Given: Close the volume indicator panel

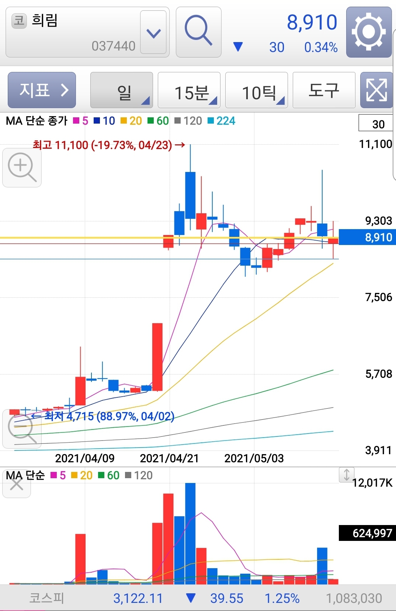Looking at the screenshot, I should tap(17, 484).
